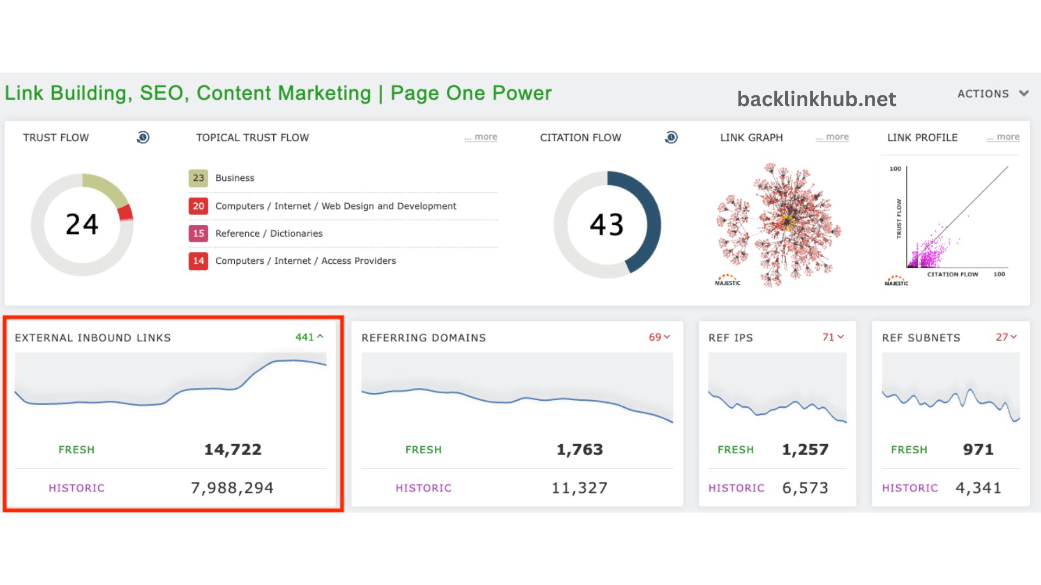Select the Business "23" topic badge
Viewport: 1041px width, 585px height.
click(x=198, y=178)
